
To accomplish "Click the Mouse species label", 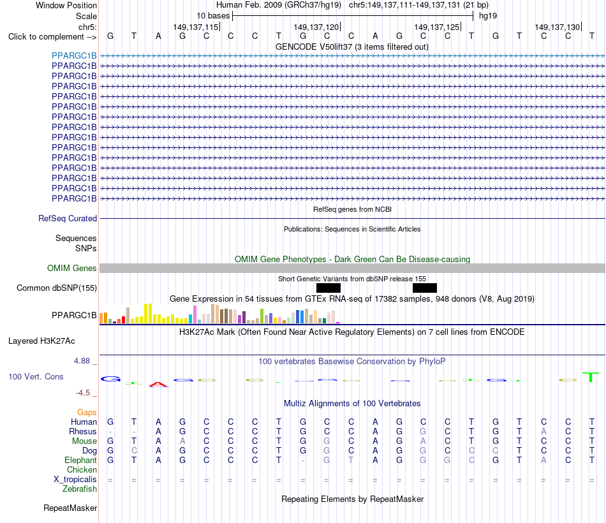I will [84, 441].
